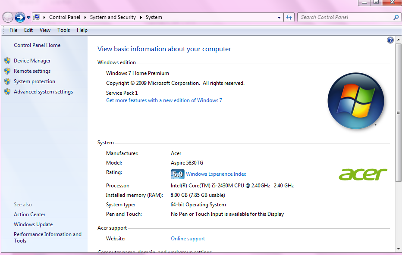Click the shield icon beside Advanced system settings
The image size is (402, 255).
[x=7, y=92]
